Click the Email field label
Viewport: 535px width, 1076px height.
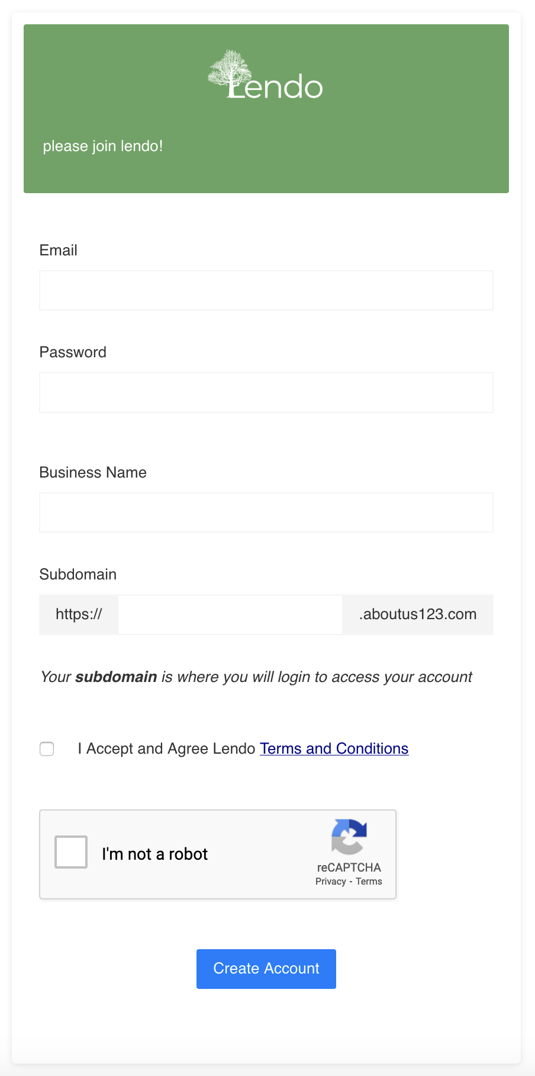(x=59, y=250)
